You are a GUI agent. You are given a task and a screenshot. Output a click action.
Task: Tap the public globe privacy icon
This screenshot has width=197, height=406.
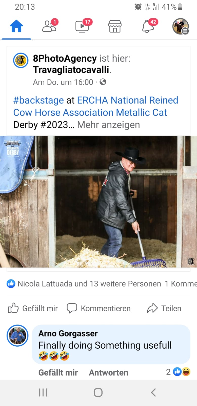pos(103,82)
